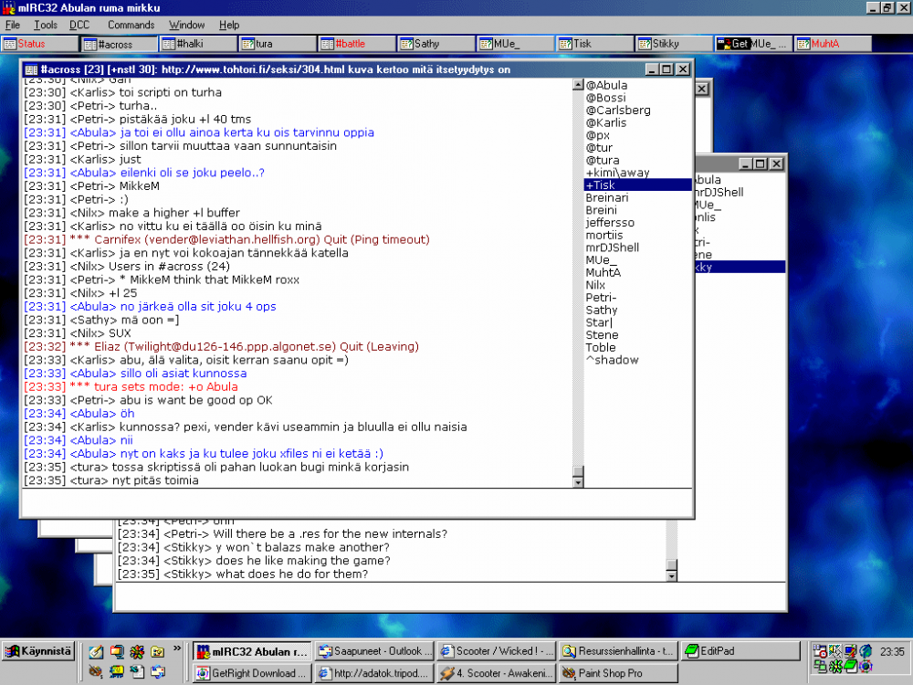Click the mIRC32 application title icon
Image resolution: width=913 pixels, height=685 pixels.
pyautogui.click(x=8, y=6)
